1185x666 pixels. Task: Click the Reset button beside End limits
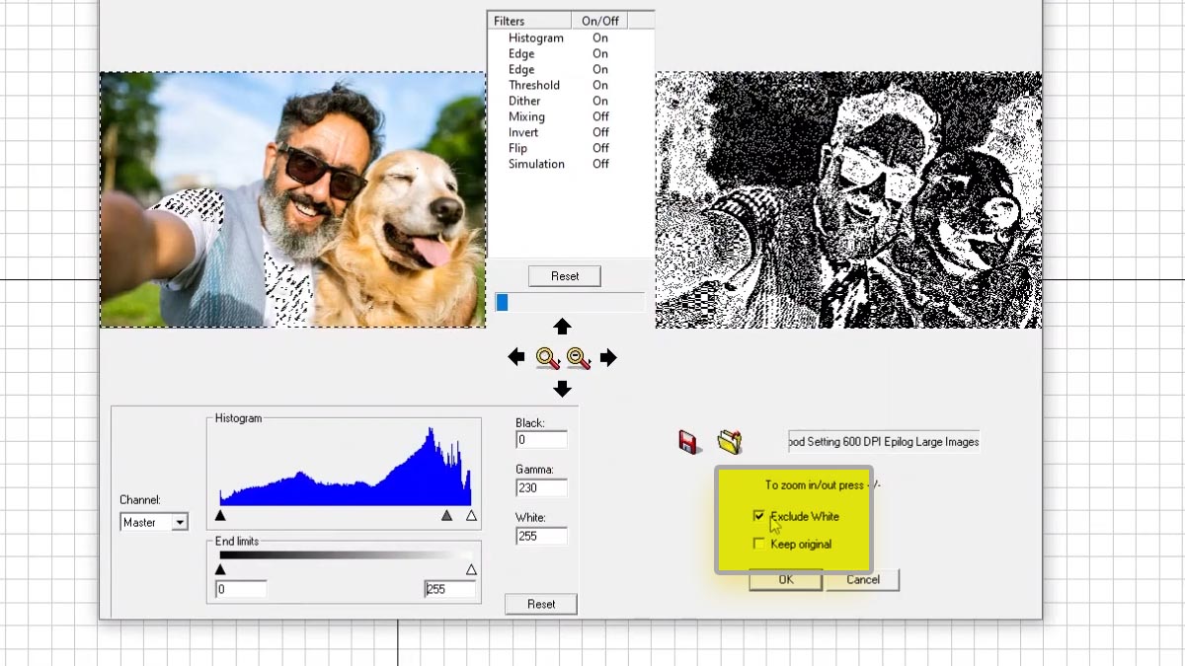[540, 604]
